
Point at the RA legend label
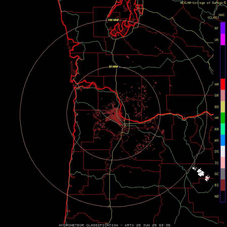[x=216, y=129]
